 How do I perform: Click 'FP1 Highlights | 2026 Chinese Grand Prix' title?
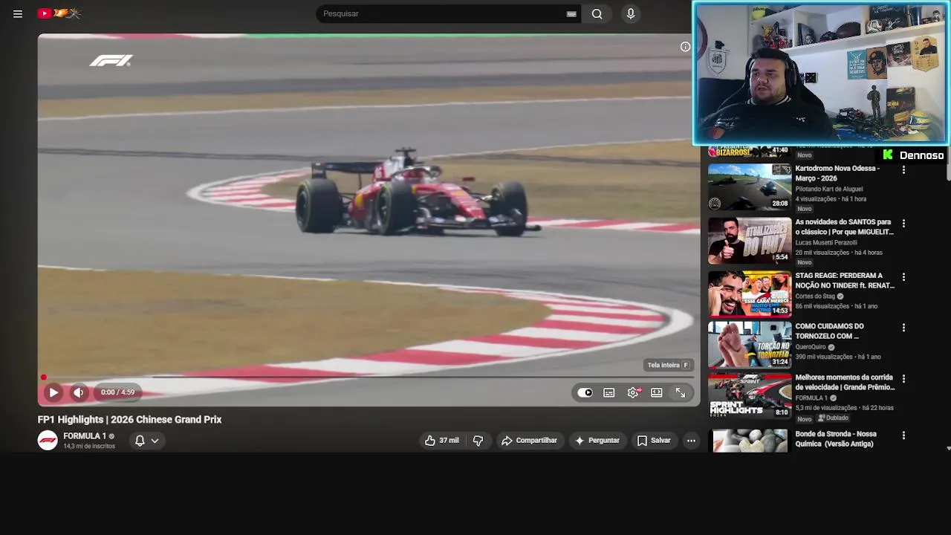point(129,420)
